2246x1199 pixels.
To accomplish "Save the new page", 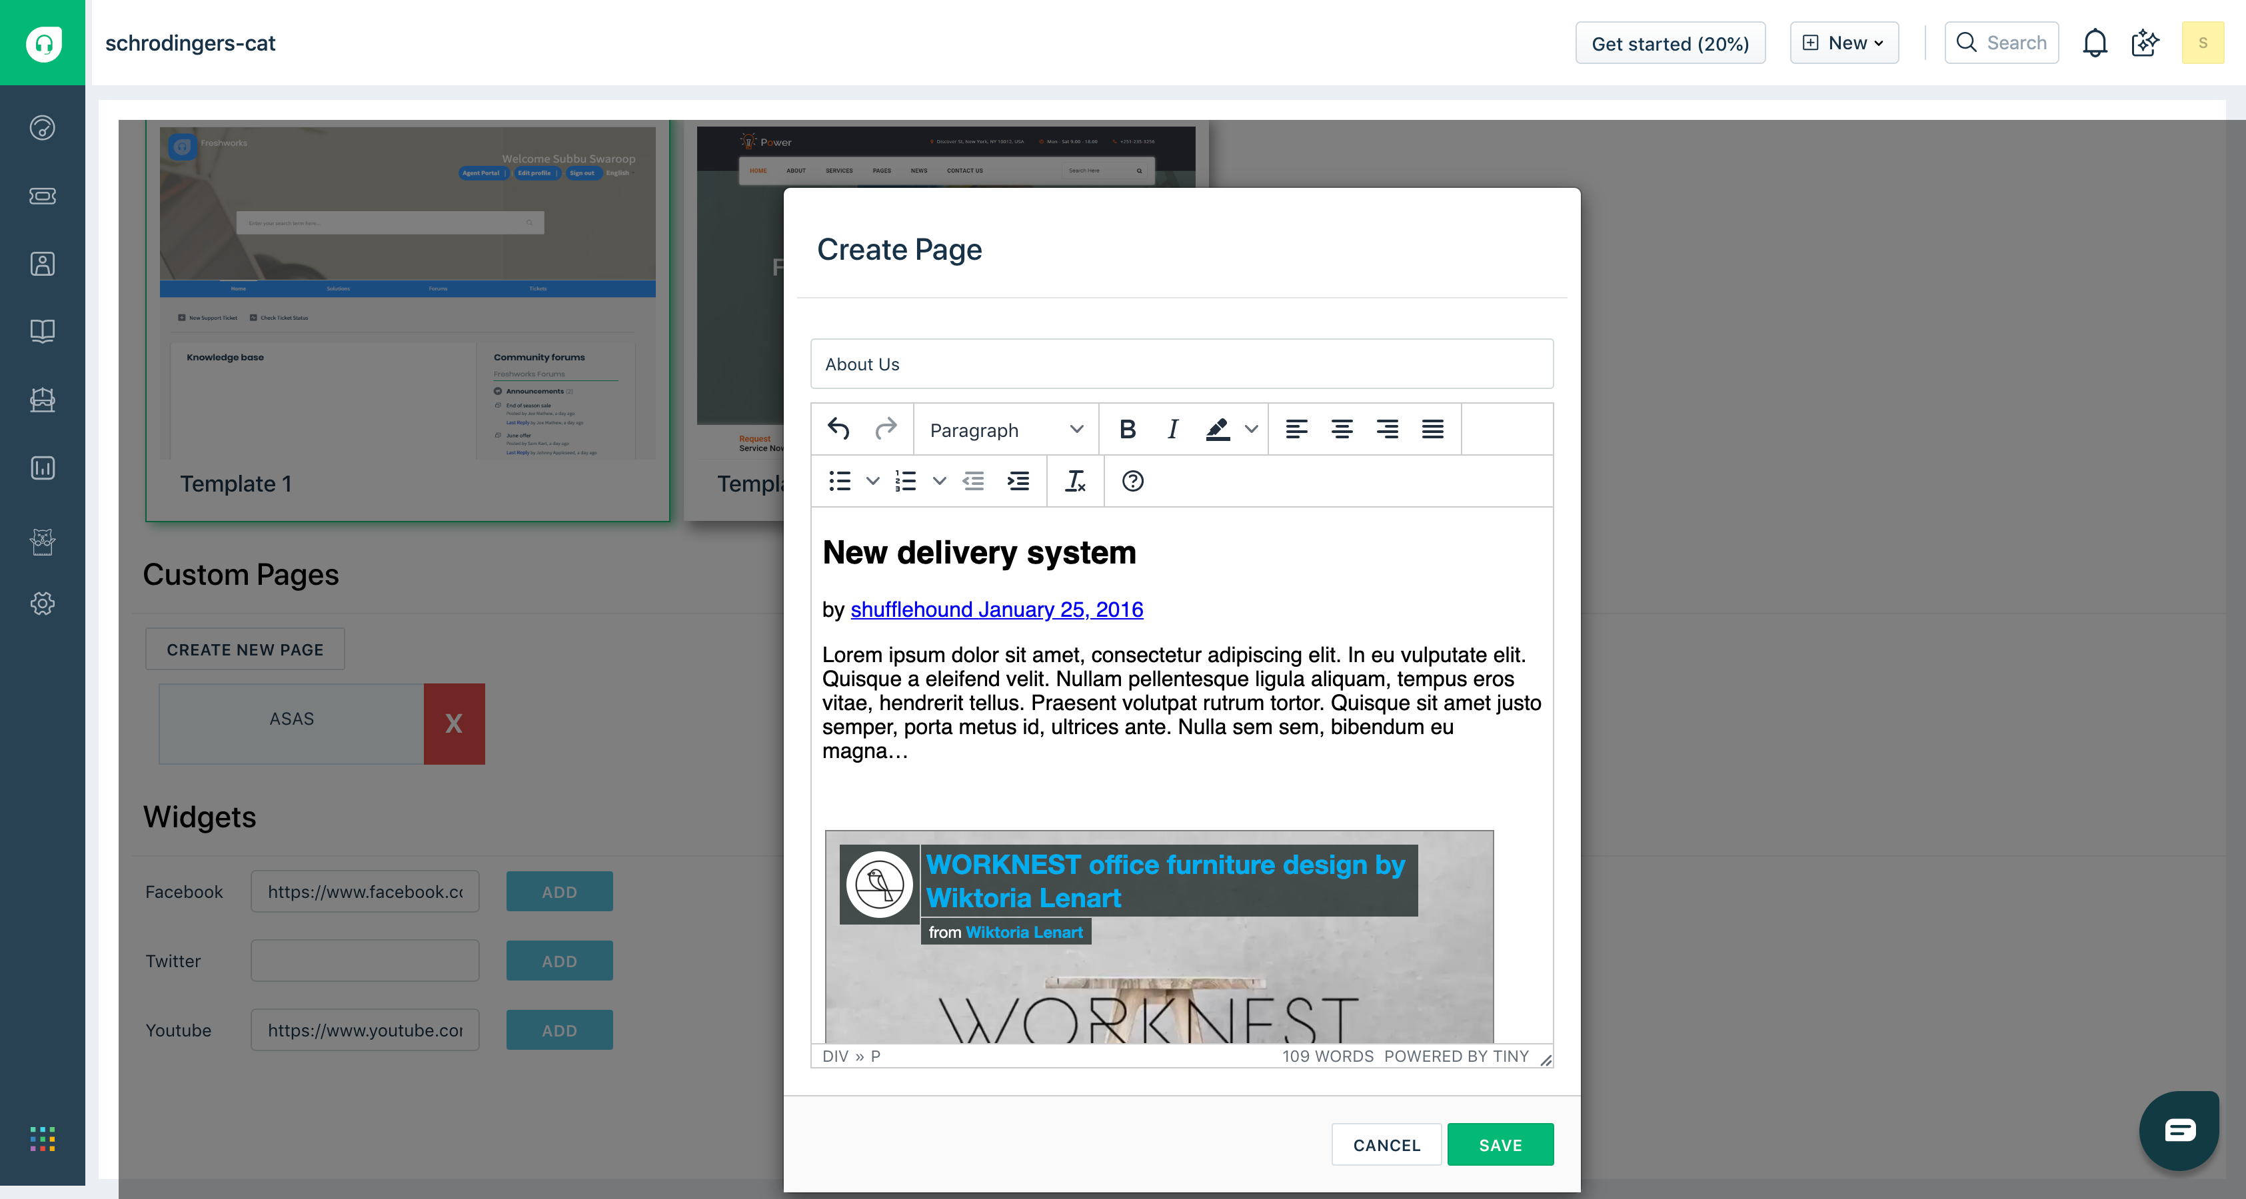I will coord(1500,1145).
